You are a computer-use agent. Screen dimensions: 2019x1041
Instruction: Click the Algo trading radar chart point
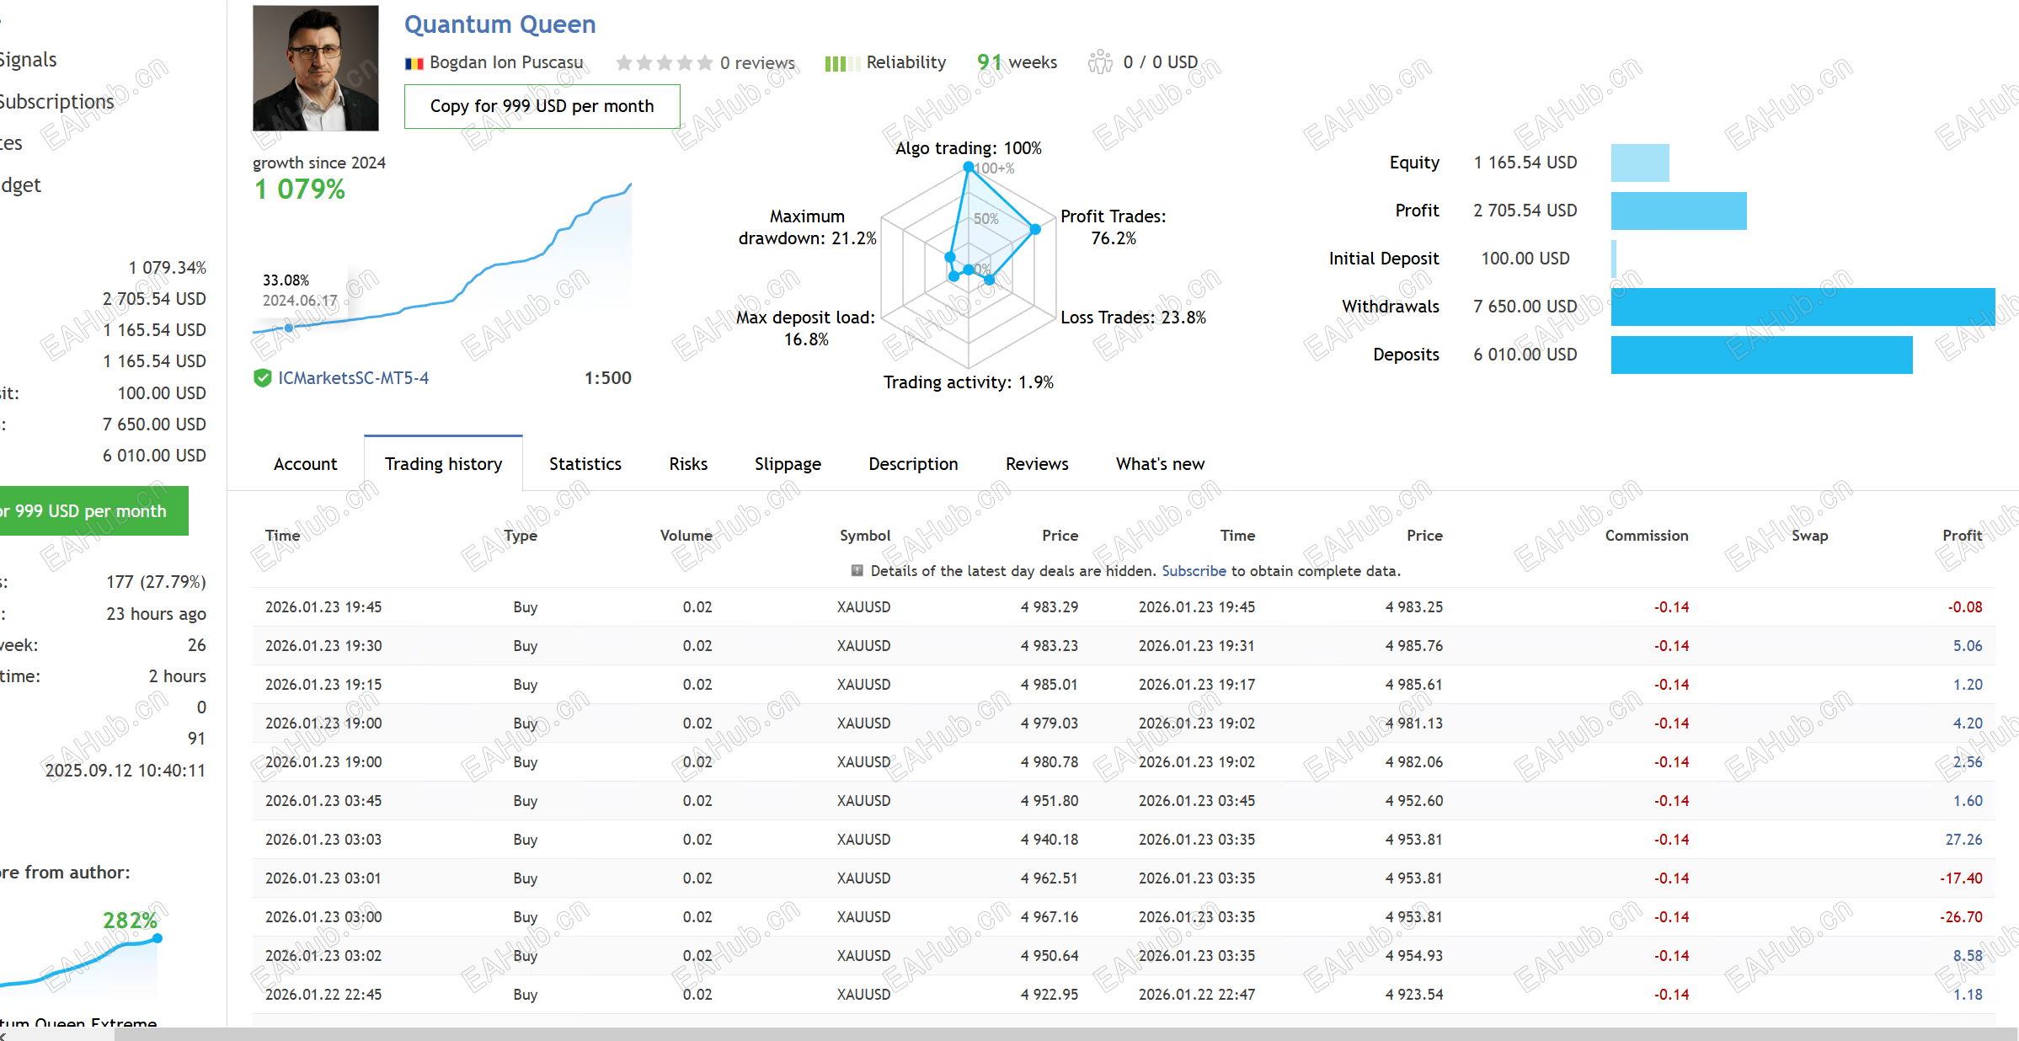(x=969, y=167)
